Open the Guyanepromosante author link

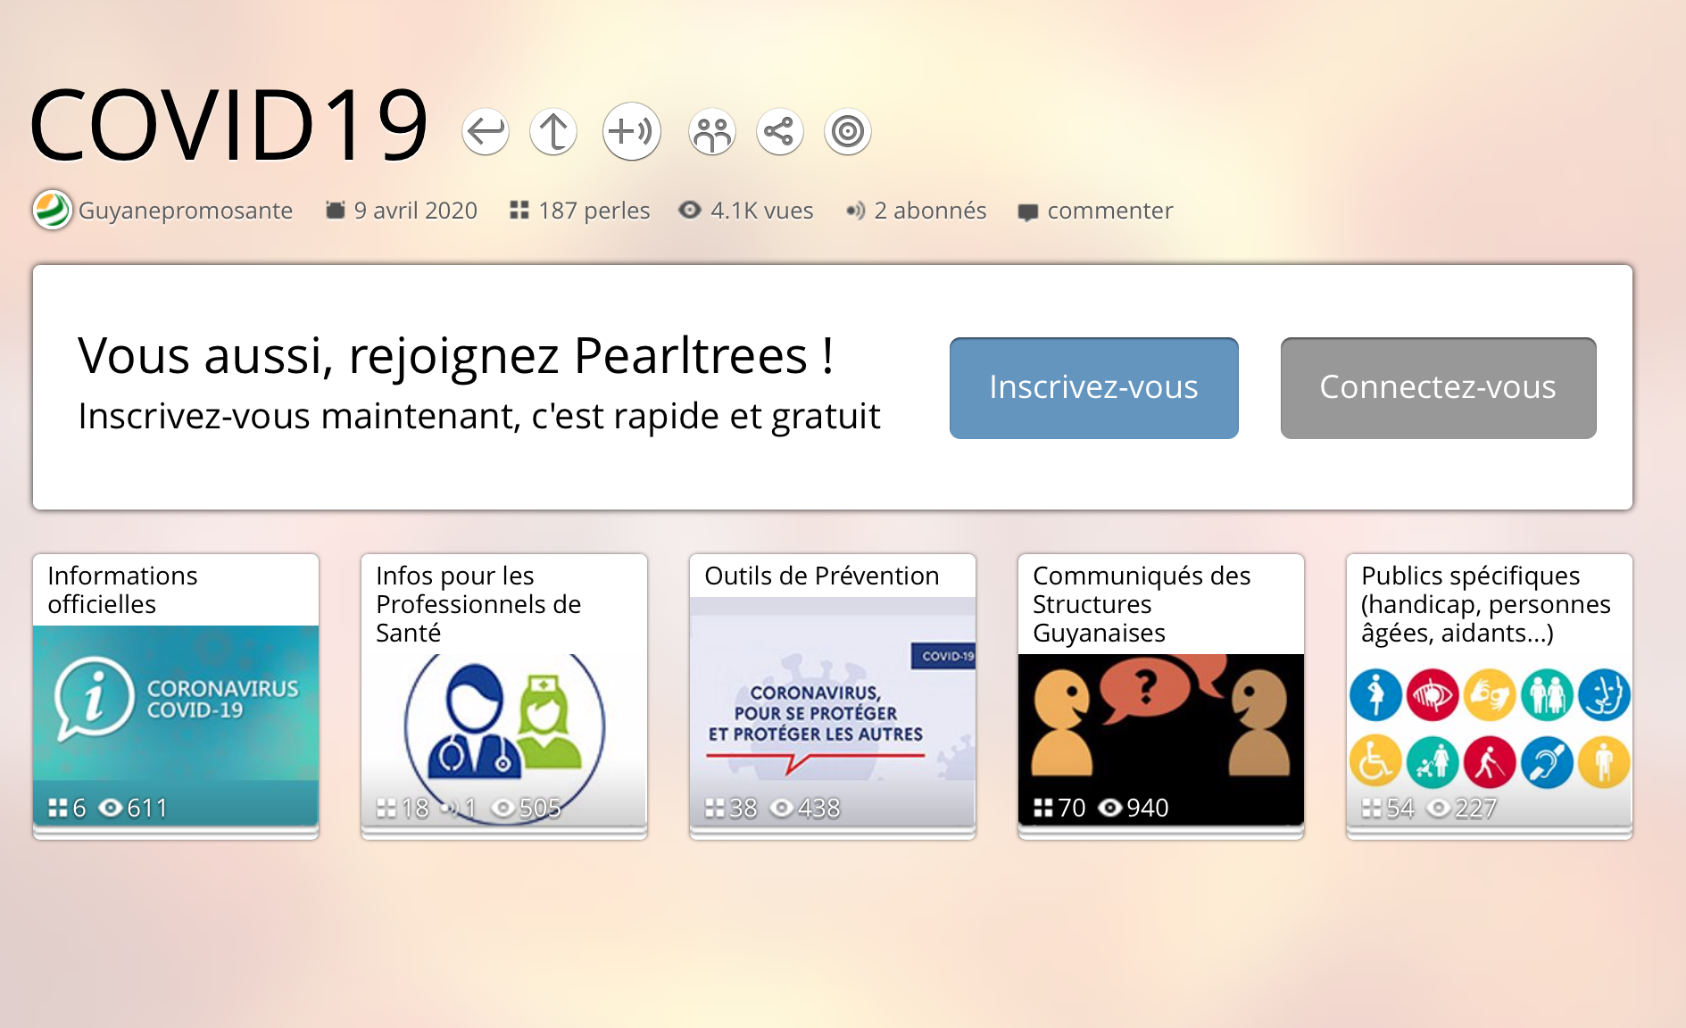[x=186, y=211]
